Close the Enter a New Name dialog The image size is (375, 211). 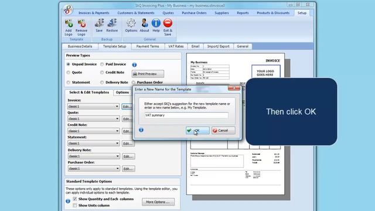click(x=234, y=89)
